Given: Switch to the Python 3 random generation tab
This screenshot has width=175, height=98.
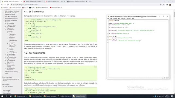Looking at the screenshot, I should [77, 2].
